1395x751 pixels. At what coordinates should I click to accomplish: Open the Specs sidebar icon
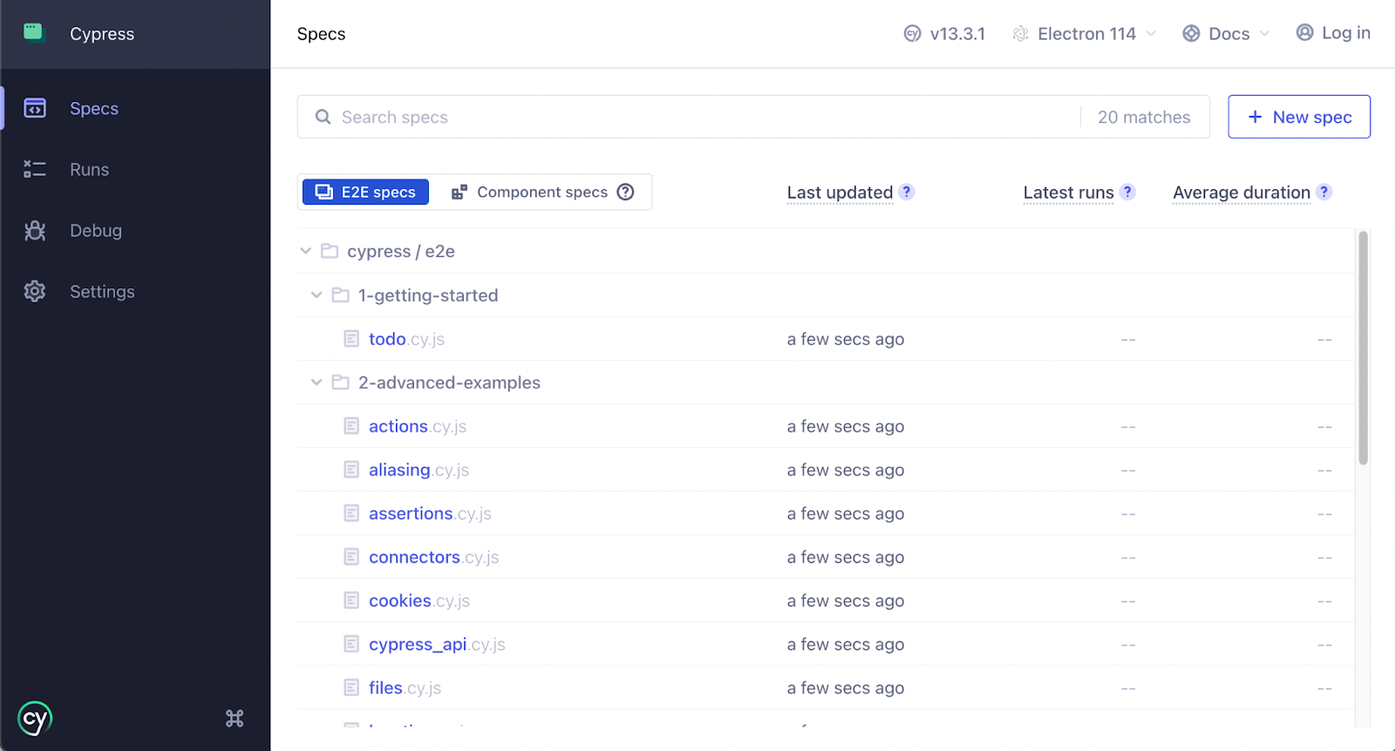point(35,108)
